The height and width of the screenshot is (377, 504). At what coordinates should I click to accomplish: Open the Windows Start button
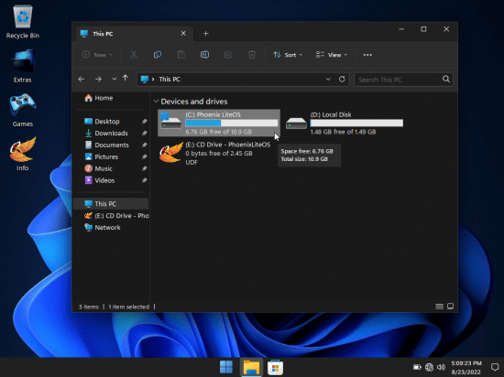click(226, 367)
